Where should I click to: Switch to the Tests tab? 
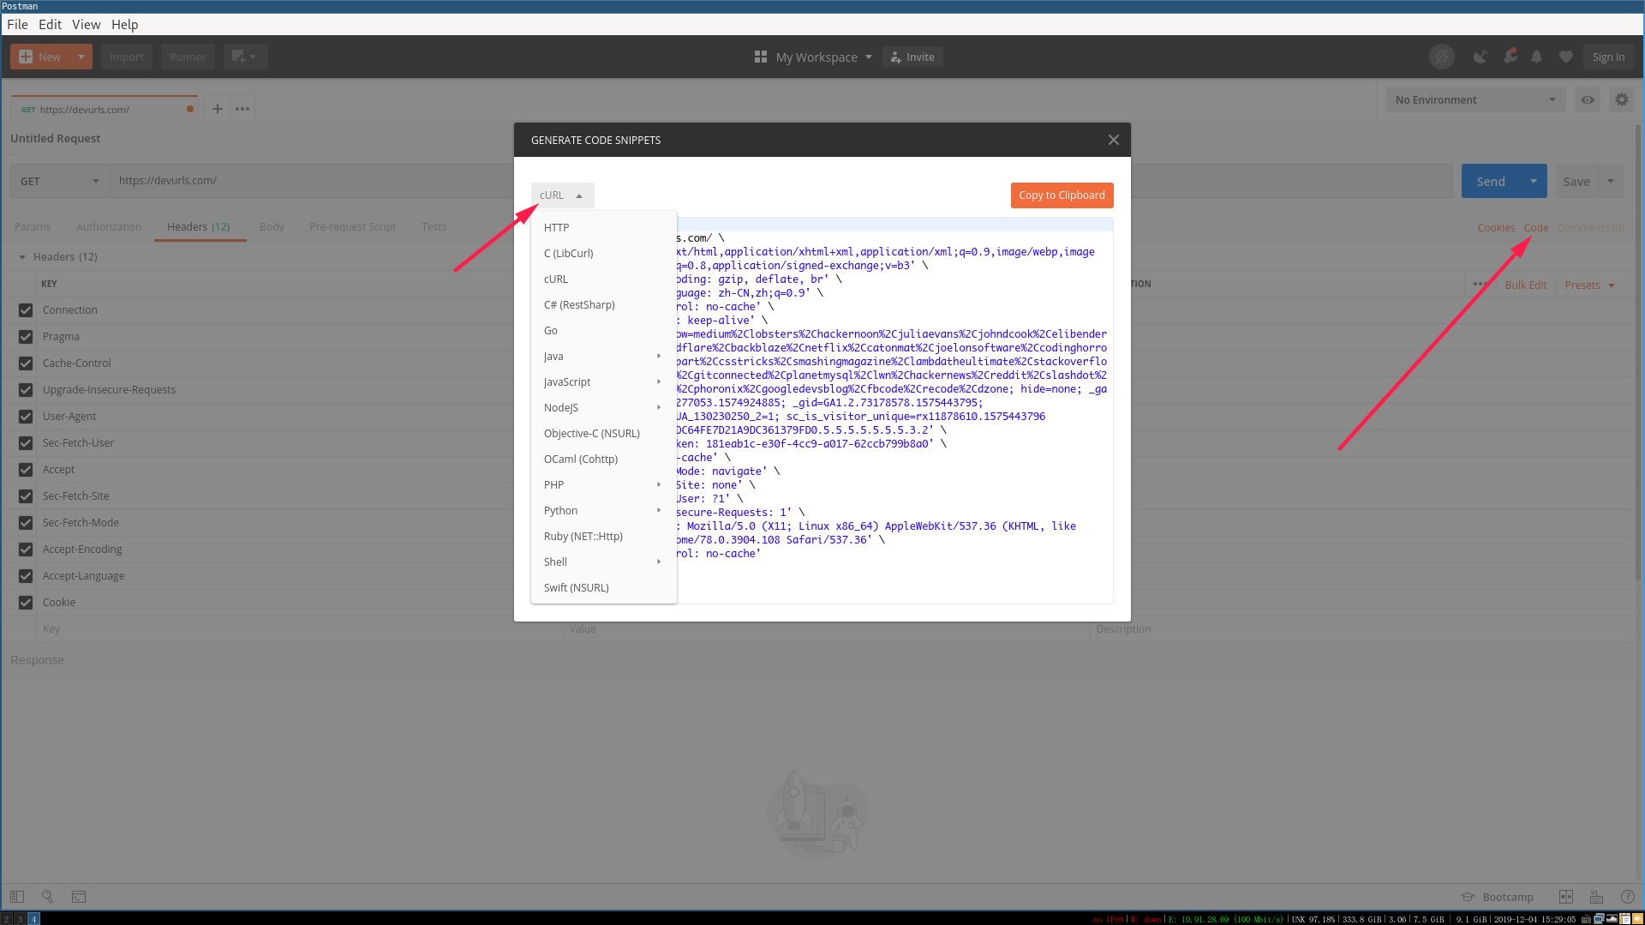pos(434,227)
